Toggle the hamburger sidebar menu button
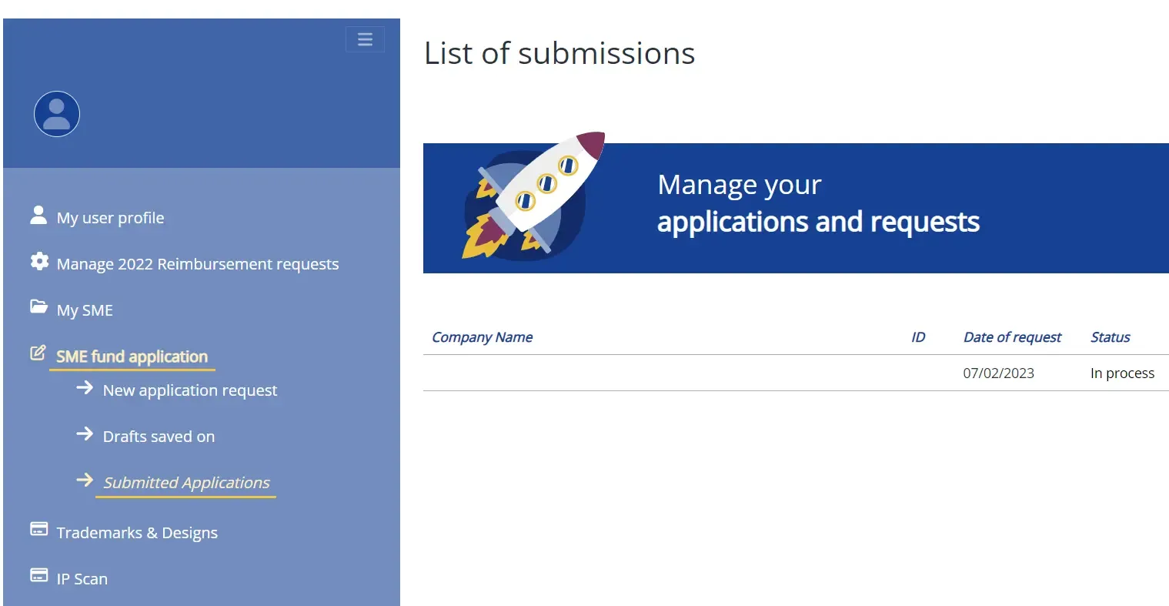The width and height of the screenshot is (1169, 606). tap(365, 39)
